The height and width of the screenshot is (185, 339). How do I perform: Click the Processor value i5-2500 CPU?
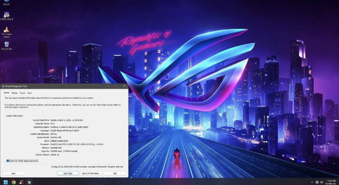pos(77,144)
